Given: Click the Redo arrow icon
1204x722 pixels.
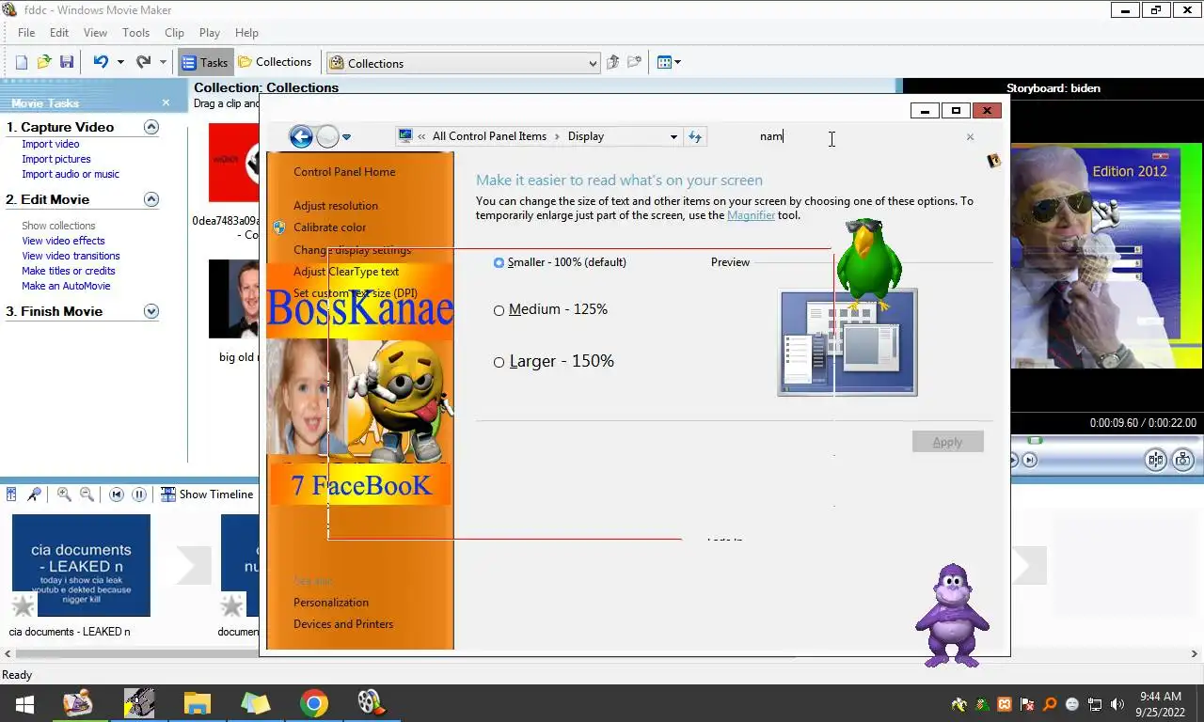Looking at the screenshot, I should click(143, 62).
